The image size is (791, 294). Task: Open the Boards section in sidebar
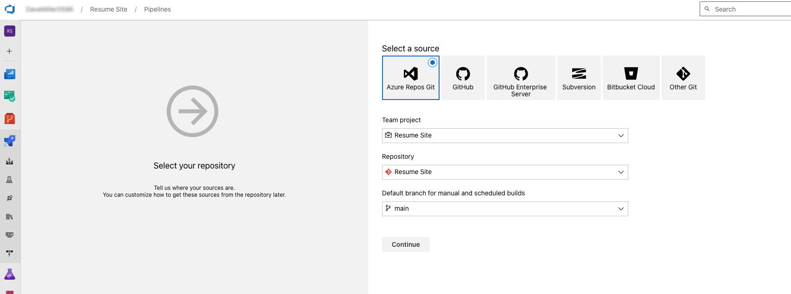tap(10, 96)
